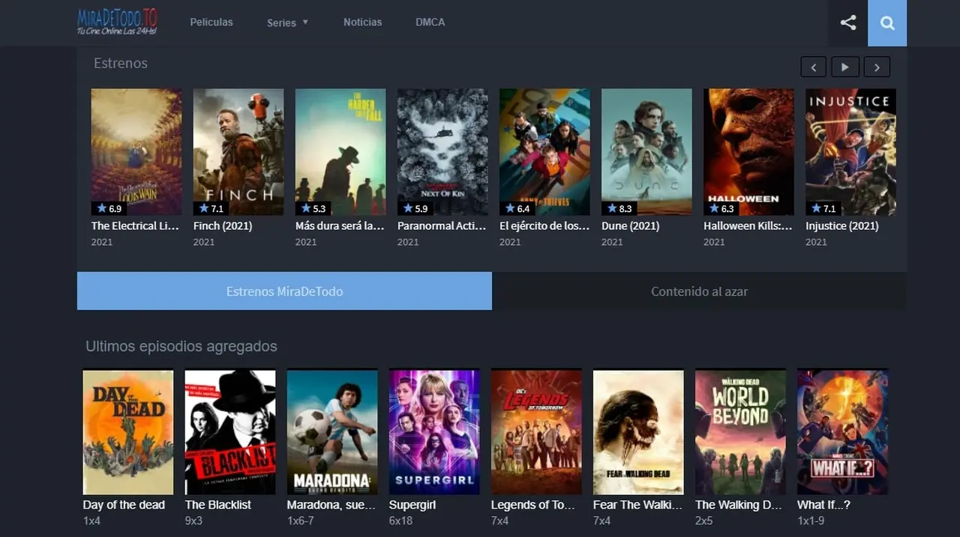Screen dimensions: 960x537
Task: Open the Halloween Kills poster
Action: click(x=748, y=152)
